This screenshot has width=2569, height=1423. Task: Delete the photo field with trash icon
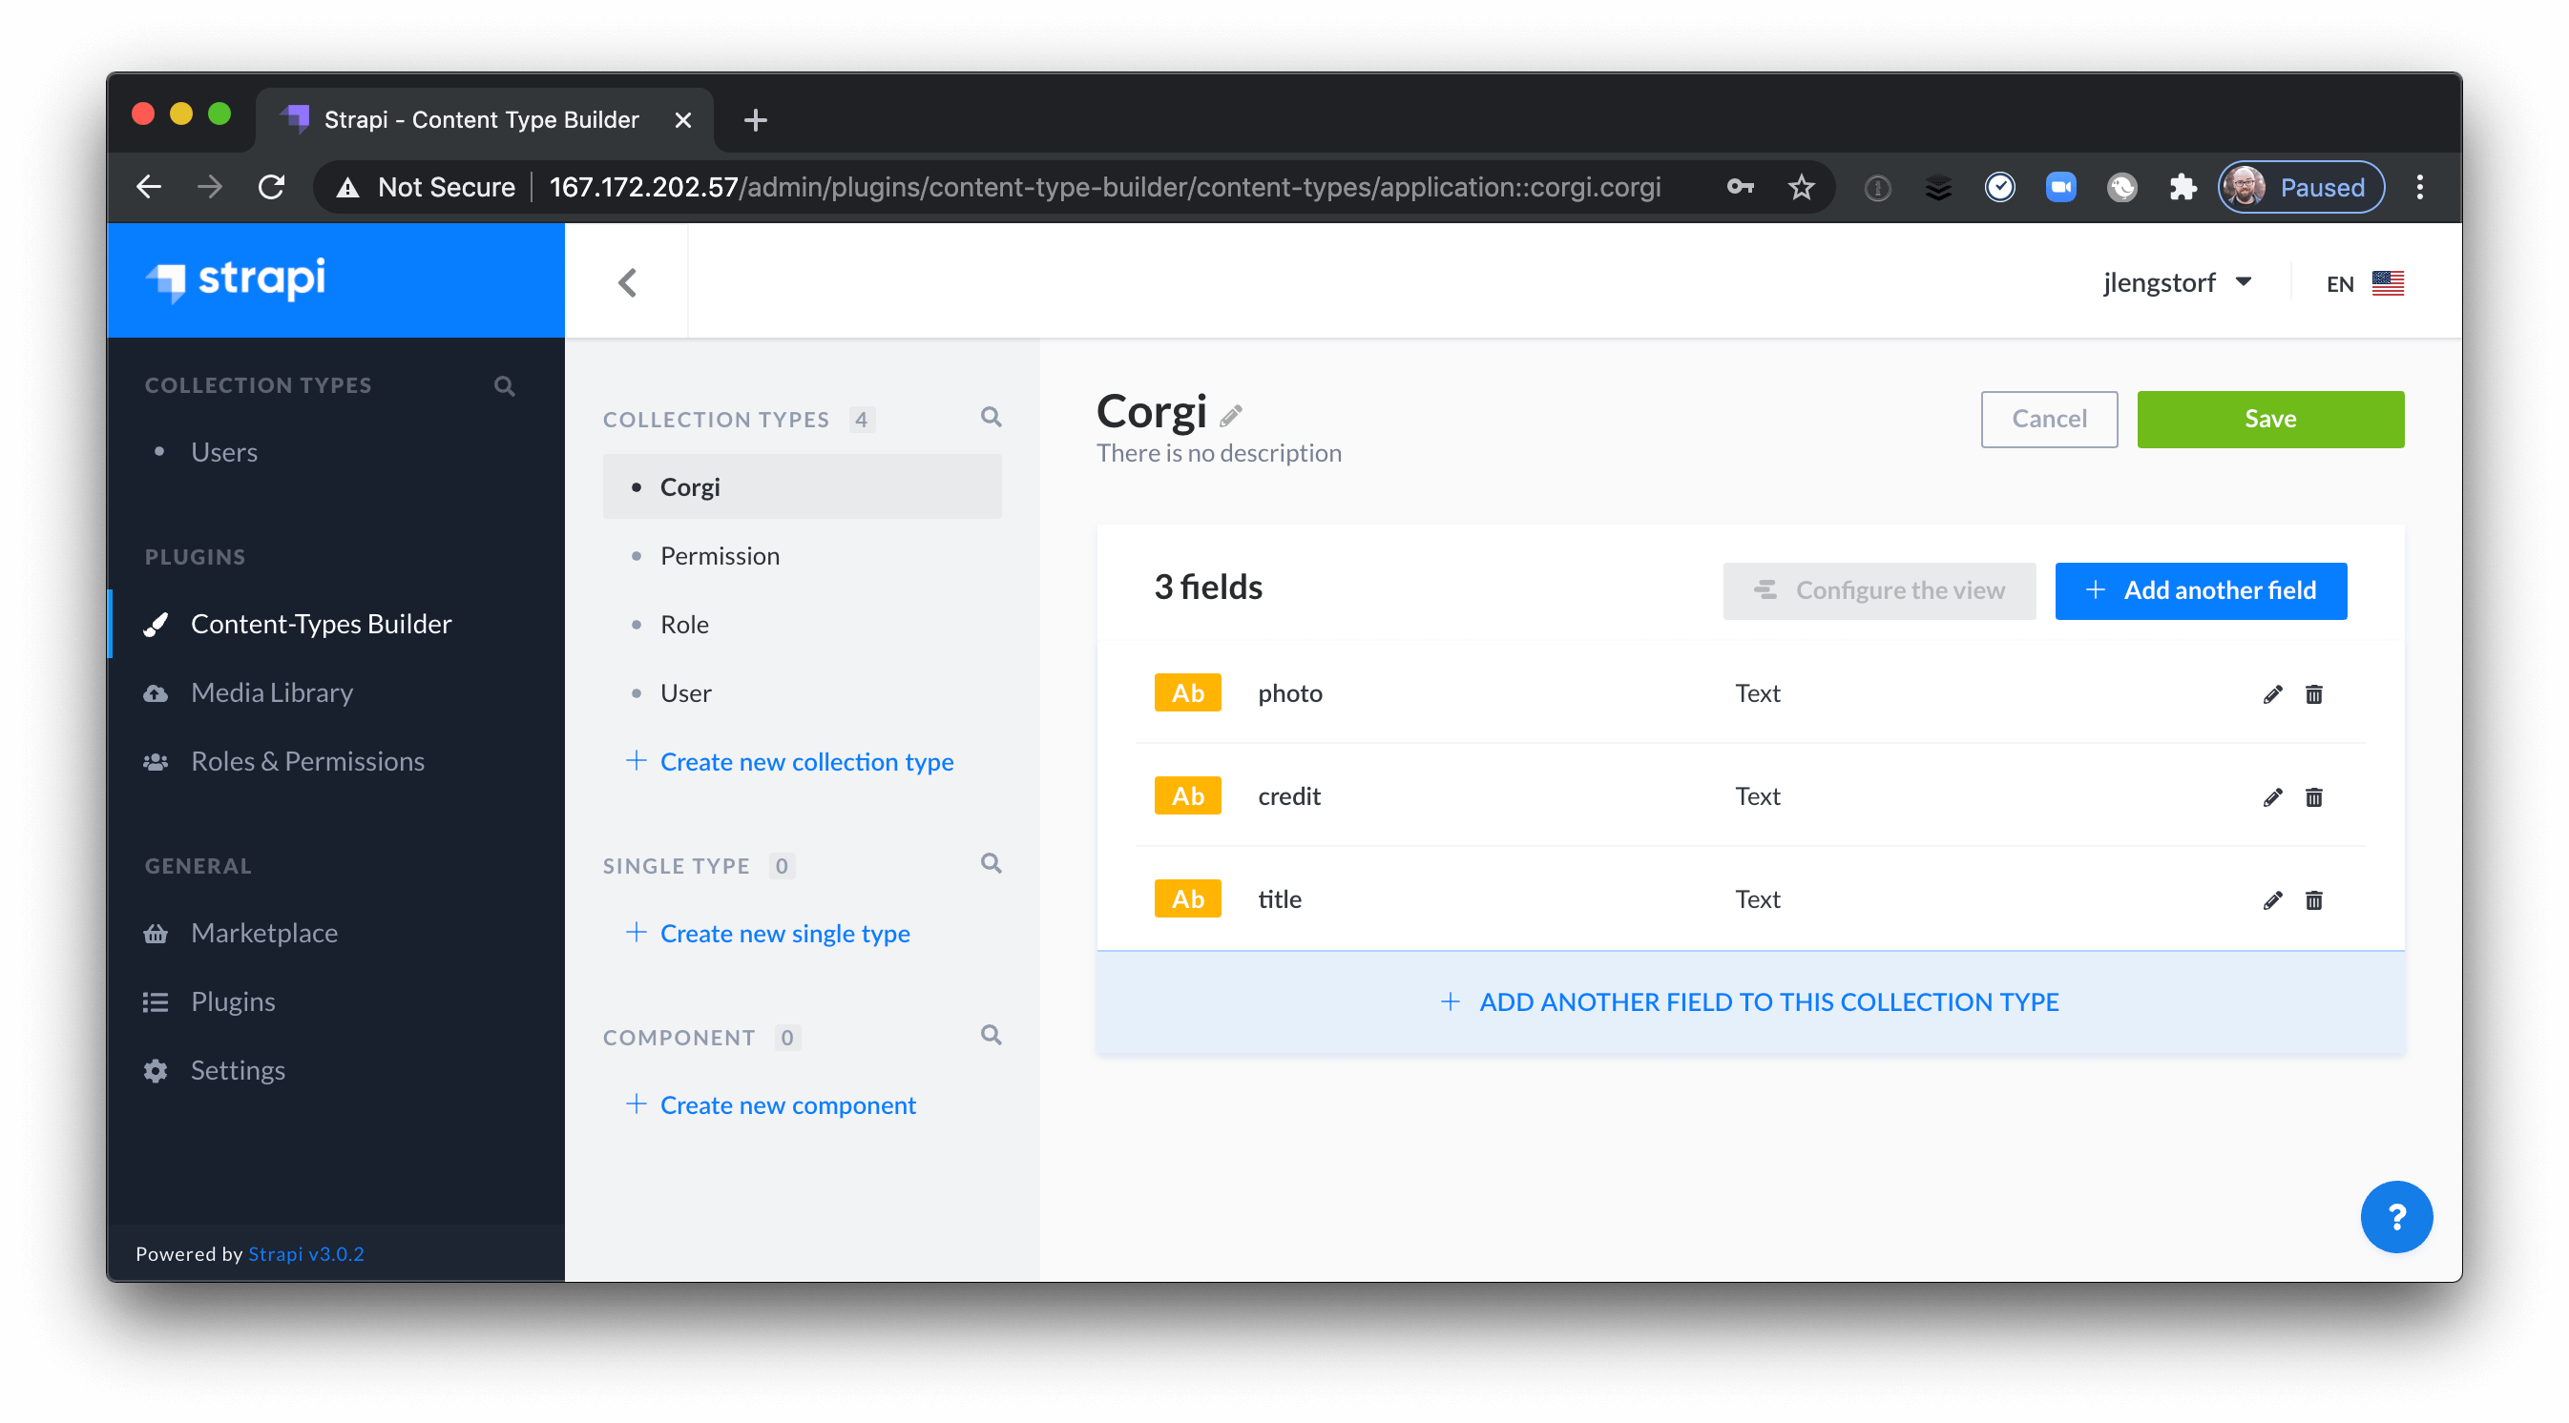click(x=2315, y=693)
